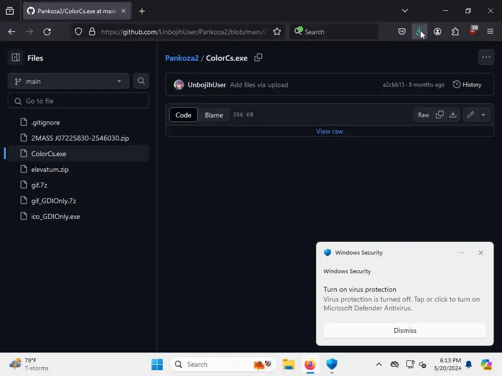Open Windows Security shield in taskbar
The image size is (502, 376).
point(332,364)
